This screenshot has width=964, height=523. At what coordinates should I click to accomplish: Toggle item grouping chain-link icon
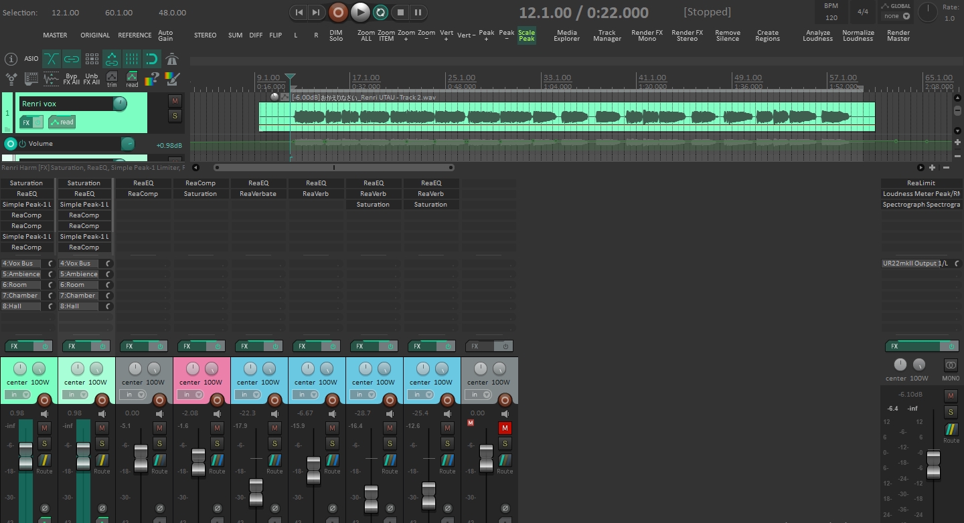coord(72,59)
